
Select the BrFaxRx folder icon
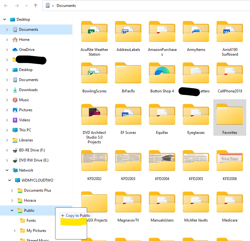(x=128, y=73)
